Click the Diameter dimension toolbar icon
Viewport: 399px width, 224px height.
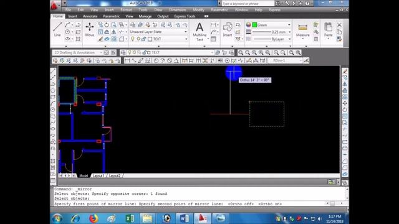tap(170, 60)
